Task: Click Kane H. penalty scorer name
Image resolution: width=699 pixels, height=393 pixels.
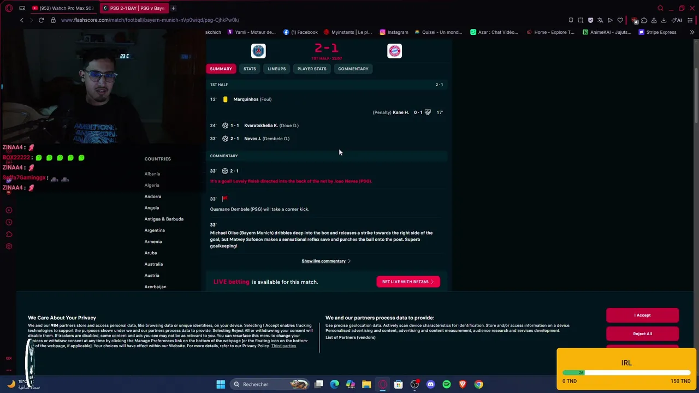Action: click(x=401, y=112)
